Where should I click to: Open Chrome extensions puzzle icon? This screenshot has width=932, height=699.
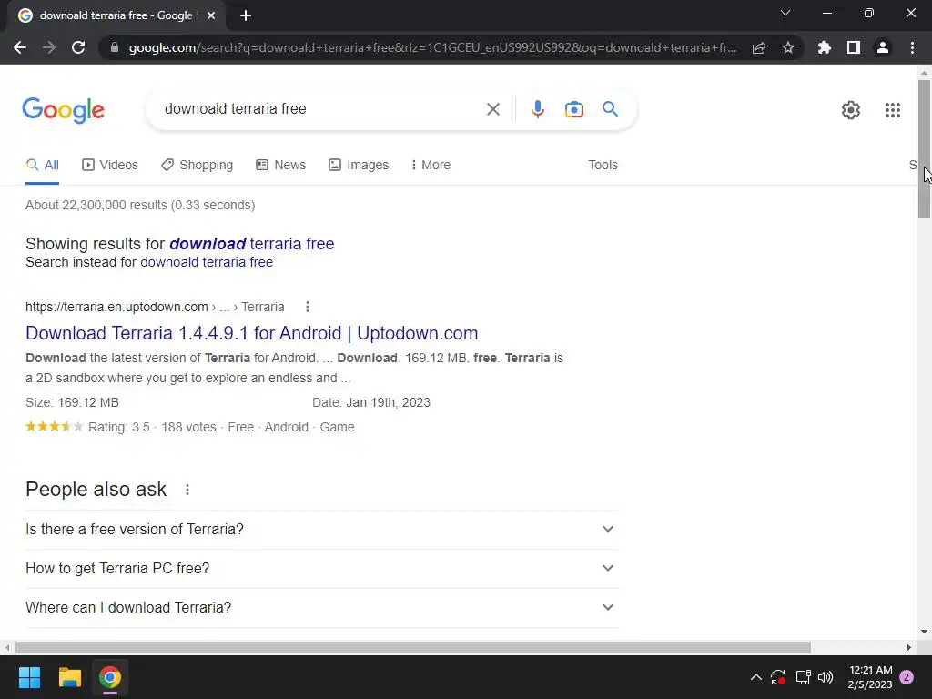click(825, 47)
